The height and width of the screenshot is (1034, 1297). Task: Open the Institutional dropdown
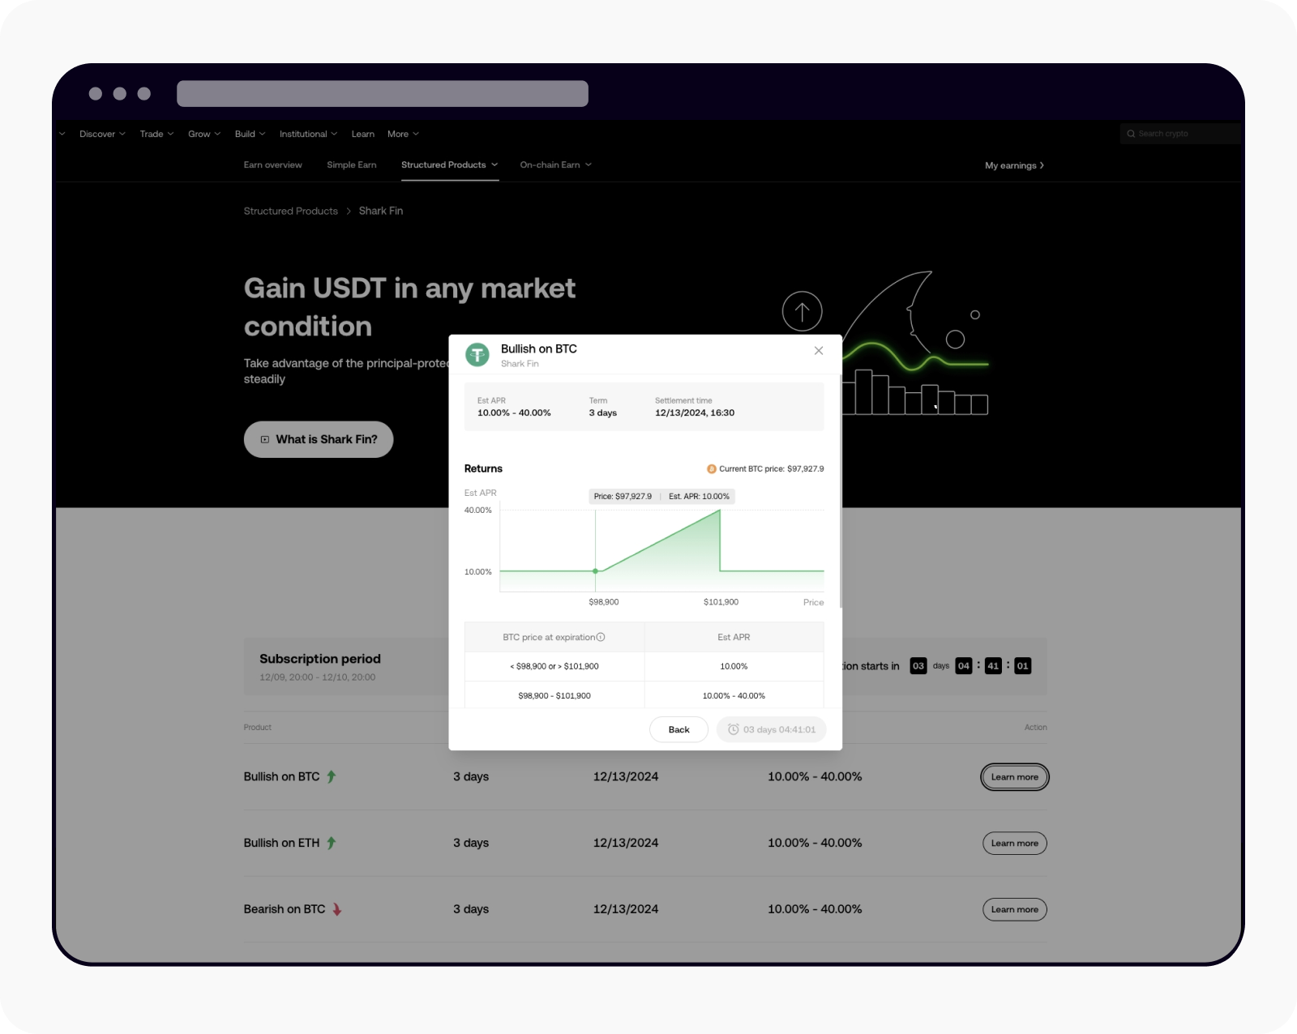tap(309, 134)
